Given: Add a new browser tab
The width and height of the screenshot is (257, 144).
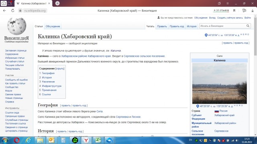Looking at the screenshot, I should [x=57, y=3].
